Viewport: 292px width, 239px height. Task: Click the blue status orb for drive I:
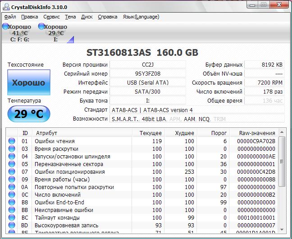(x=41, y=26)
